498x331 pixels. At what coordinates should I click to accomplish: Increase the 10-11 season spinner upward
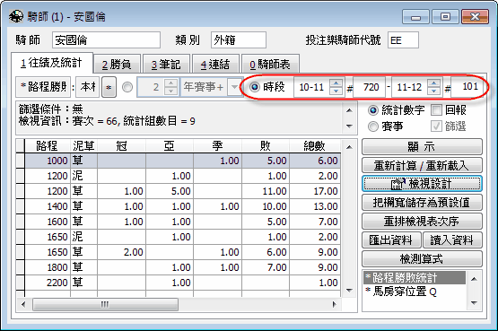click(x=336, y=83)
